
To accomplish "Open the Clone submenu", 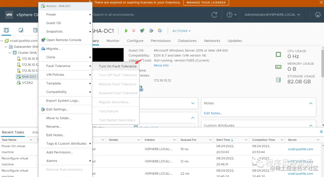I will point(65,57).
